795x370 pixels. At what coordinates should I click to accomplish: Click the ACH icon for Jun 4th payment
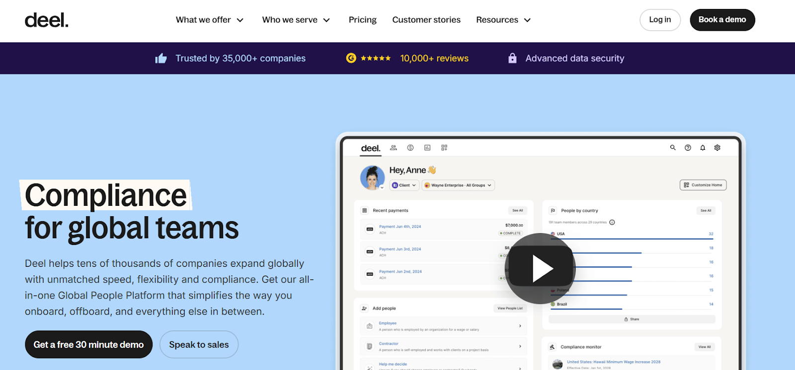coord(370,229)
